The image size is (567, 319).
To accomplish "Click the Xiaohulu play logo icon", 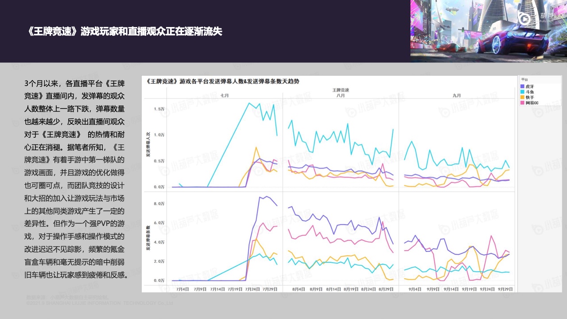I will click(x=524, y=19).
